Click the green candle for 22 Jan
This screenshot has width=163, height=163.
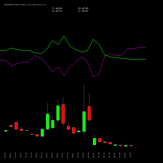[53, 124]
